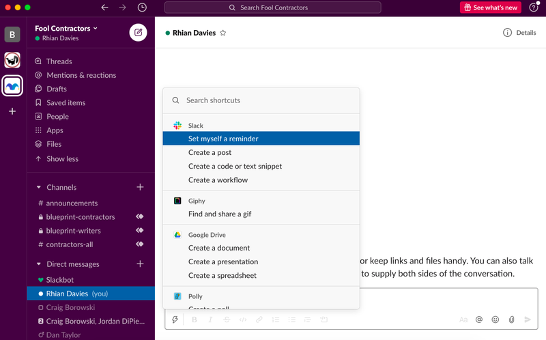Toggle bold formatting in composer
This screenshot has height=340, width=546.
point(195,320)
